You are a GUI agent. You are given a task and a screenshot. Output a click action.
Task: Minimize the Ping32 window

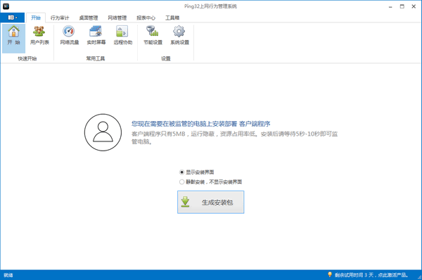(390, 6)
